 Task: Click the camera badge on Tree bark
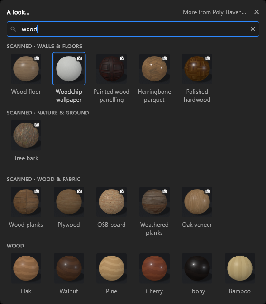(37, 124)
